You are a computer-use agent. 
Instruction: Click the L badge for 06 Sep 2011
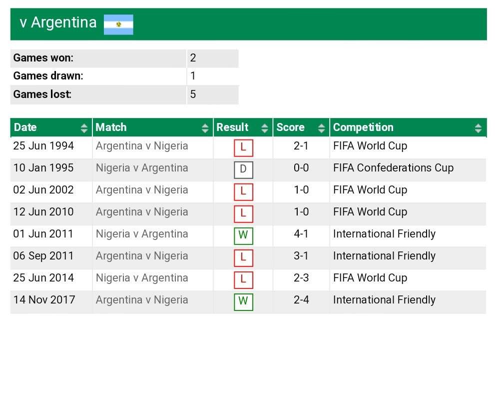pos(243,258)
